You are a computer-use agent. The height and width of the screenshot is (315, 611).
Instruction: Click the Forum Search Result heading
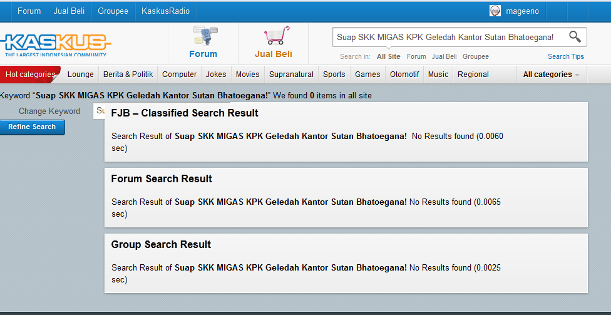pyautogui.click(x=162, y=179)
